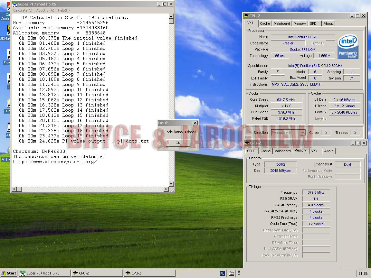The image size is (371, 278).
Task: Click the Intel Pentium D inside logo
Action: pos(347,47)
